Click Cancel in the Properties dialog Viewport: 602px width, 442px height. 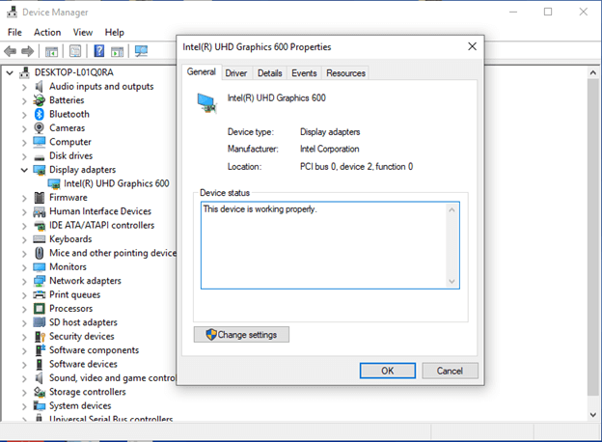[450, 371]
